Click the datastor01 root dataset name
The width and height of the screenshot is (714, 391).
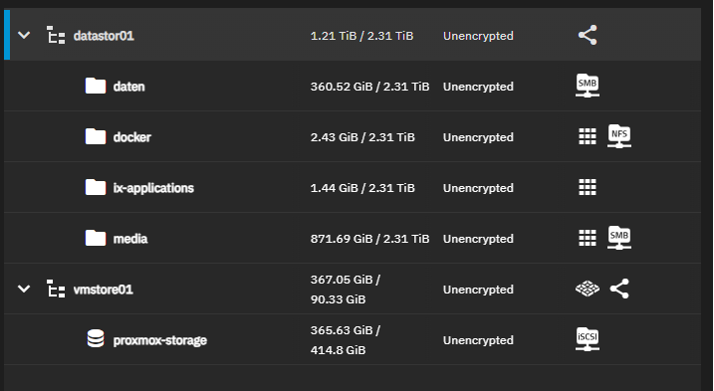104,36
